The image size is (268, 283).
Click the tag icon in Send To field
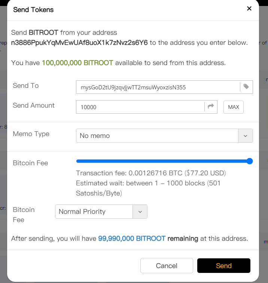point(246,87)
